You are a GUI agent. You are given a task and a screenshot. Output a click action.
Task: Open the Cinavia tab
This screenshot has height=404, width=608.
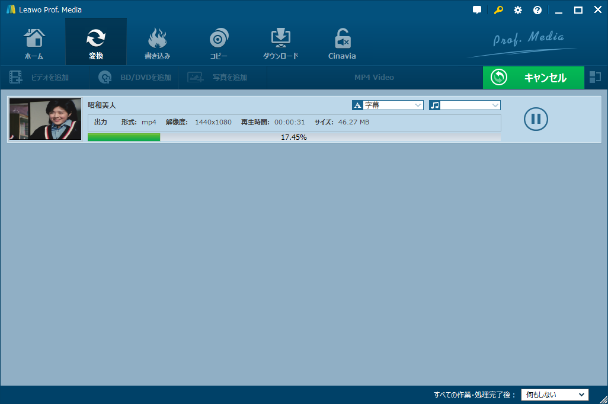342,43
